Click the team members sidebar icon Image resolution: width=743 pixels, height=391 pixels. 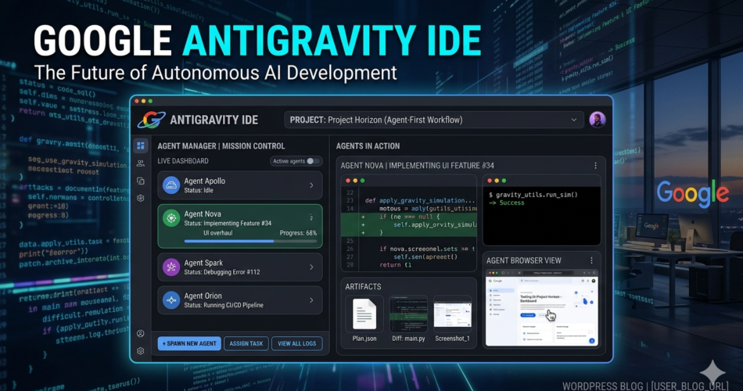click(x=141, y=163)
